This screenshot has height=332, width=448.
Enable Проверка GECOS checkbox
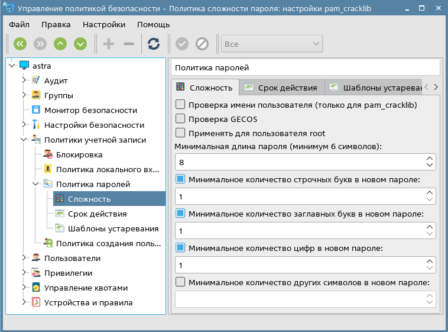pos(180,118)
